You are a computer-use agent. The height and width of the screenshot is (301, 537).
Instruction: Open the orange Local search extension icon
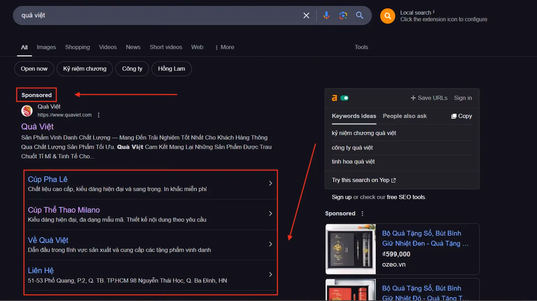point(388,16)
